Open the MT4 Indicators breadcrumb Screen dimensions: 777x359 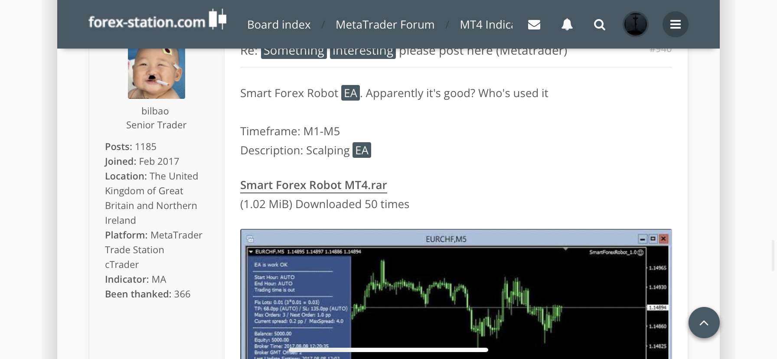pyautogui.click(x=486, y=25)
